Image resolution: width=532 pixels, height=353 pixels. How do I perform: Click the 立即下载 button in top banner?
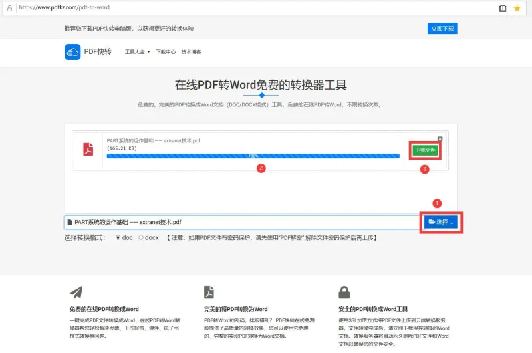click(x=442, y=29)
